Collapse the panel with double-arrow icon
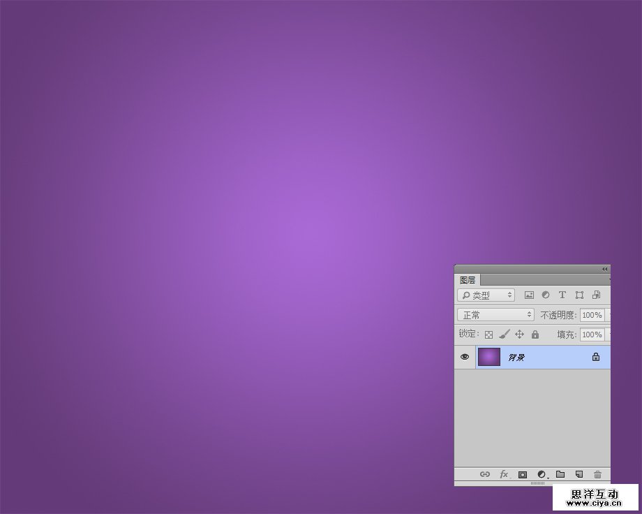The image size is (642, 514). point(604,269)
